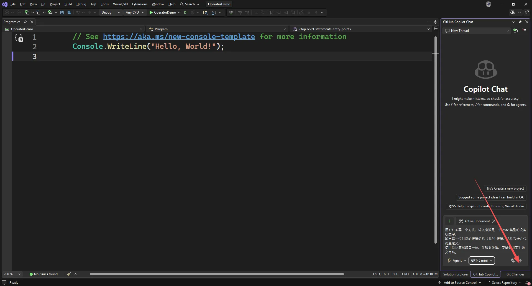
Task: Open the VisualSVN menu
Action: 120,4
